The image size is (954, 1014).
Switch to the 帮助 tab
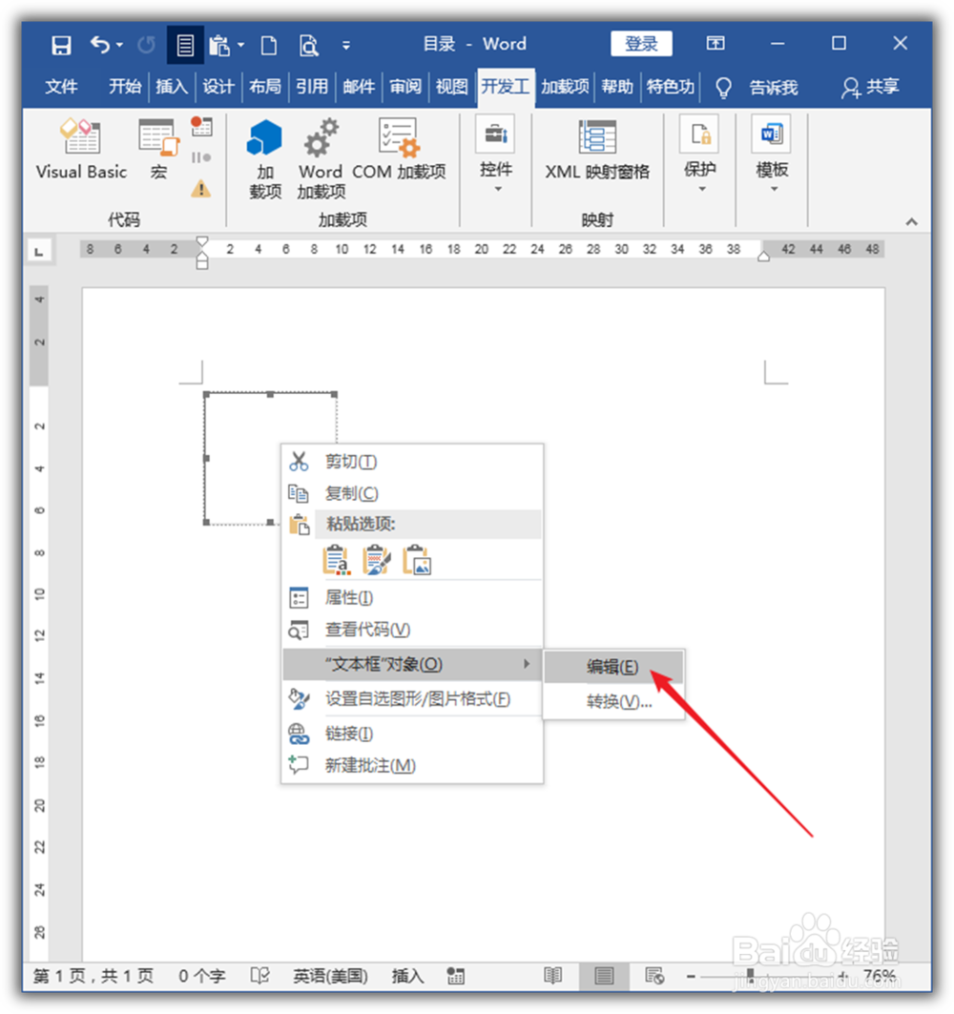tap(617, 86)
